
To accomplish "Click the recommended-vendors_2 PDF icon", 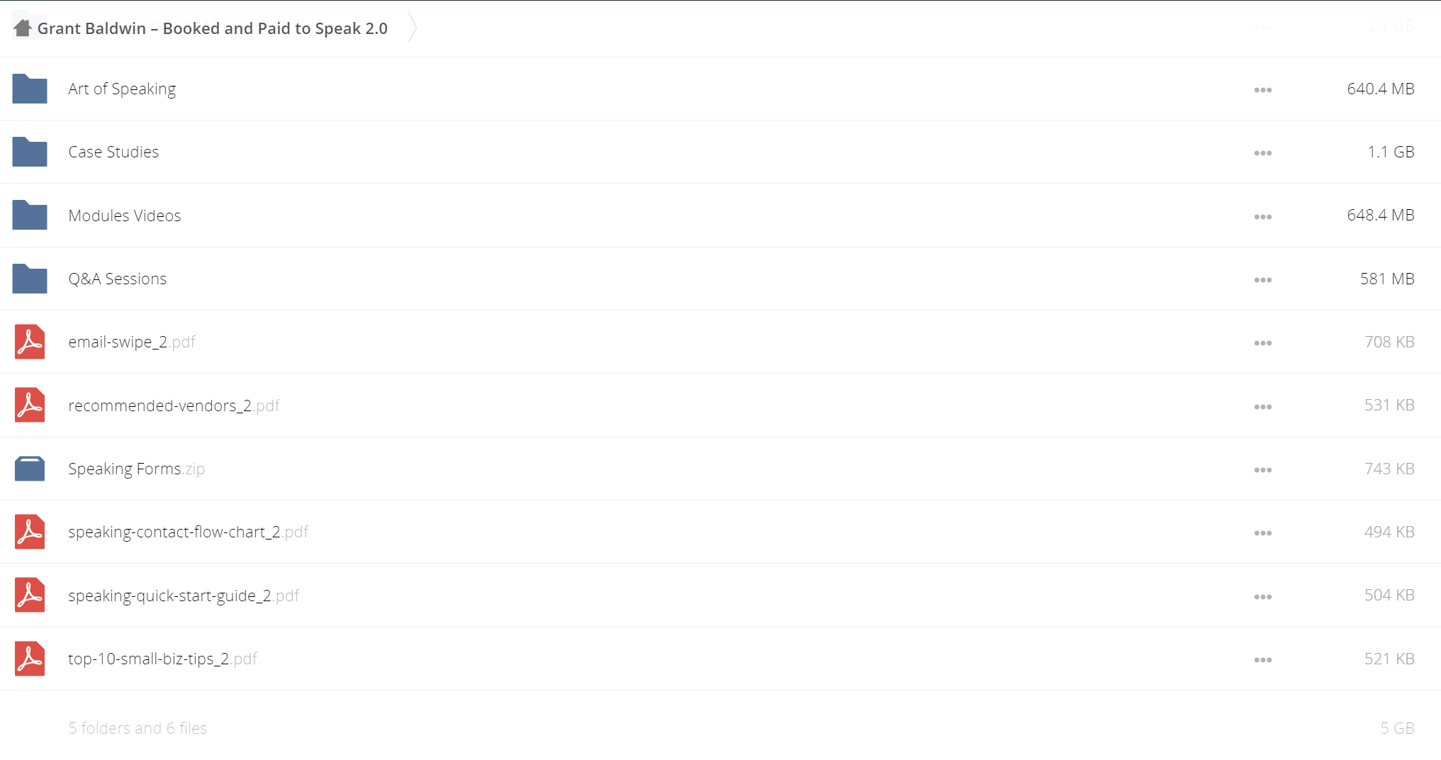I will pos(30,405).
